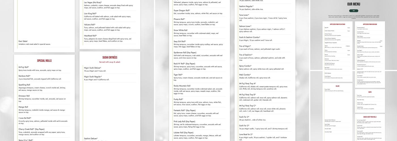Image resolution: width=397 pixels, height=141 pixels.
Task: Click the Our Menu page heading
Action: point(353,4)
